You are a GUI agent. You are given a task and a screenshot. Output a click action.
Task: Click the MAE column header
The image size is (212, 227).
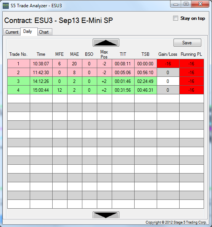pyautogui.click(x=74, y=54)
